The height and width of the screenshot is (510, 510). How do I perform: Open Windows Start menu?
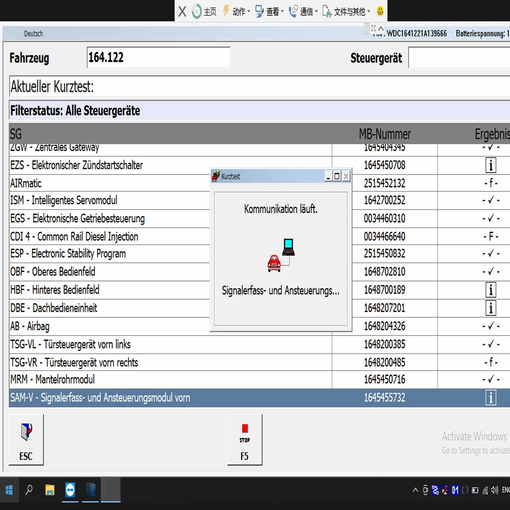click(9, 491)
